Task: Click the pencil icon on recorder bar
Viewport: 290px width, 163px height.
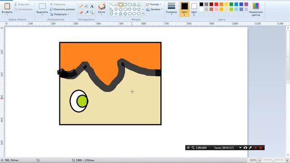Action: 250,148
